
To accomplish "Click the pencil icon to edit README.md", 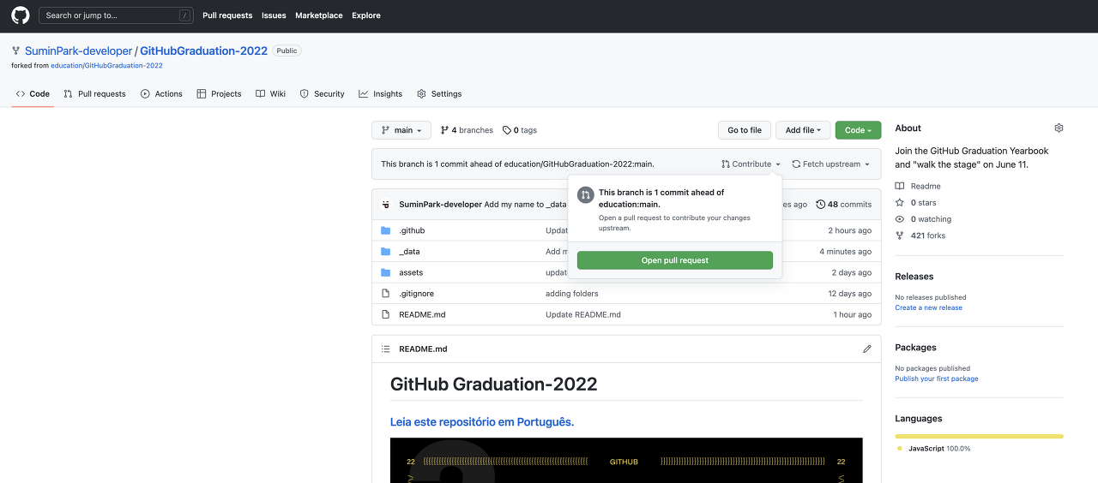I will (x=867, y=349).
